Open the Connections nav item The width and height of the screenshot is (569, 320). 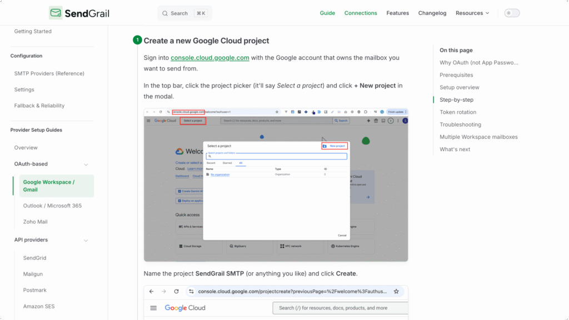[x=361, y=13]
